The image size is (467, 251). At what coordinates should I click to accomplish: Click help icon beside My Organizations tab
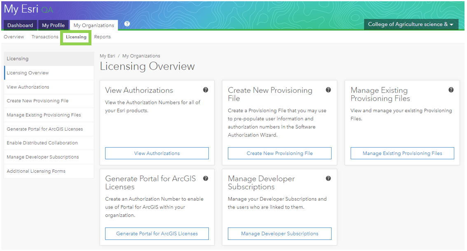(127, 24)
